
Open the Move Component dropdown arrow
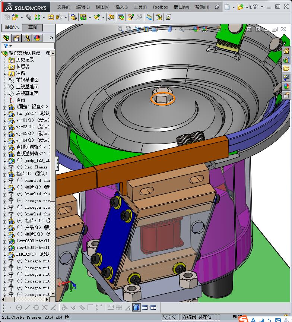click(66, 18)
